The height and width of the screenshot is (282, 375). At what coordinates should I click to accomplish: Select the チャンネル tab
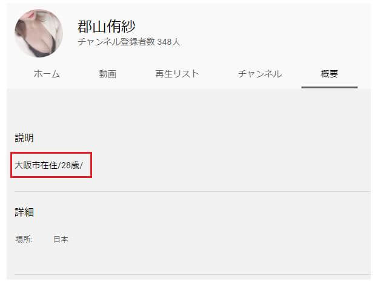pyautogui.click(x=260, y=74)
